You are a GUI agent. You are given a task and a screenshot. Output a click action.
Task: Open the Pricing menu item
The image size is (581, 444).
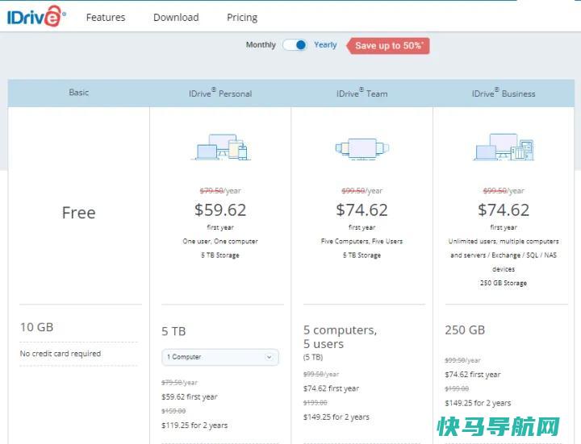pyautogui.click(x=242, y=18)
